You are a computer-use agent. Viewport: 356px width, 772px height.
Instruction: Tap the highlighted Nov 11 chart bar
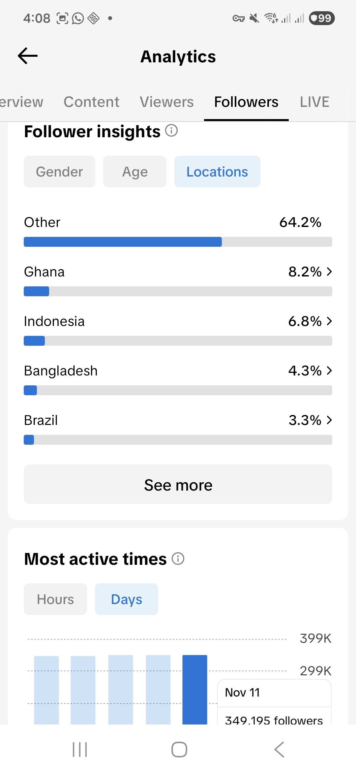pyautogui.click(x=195, y=690)
